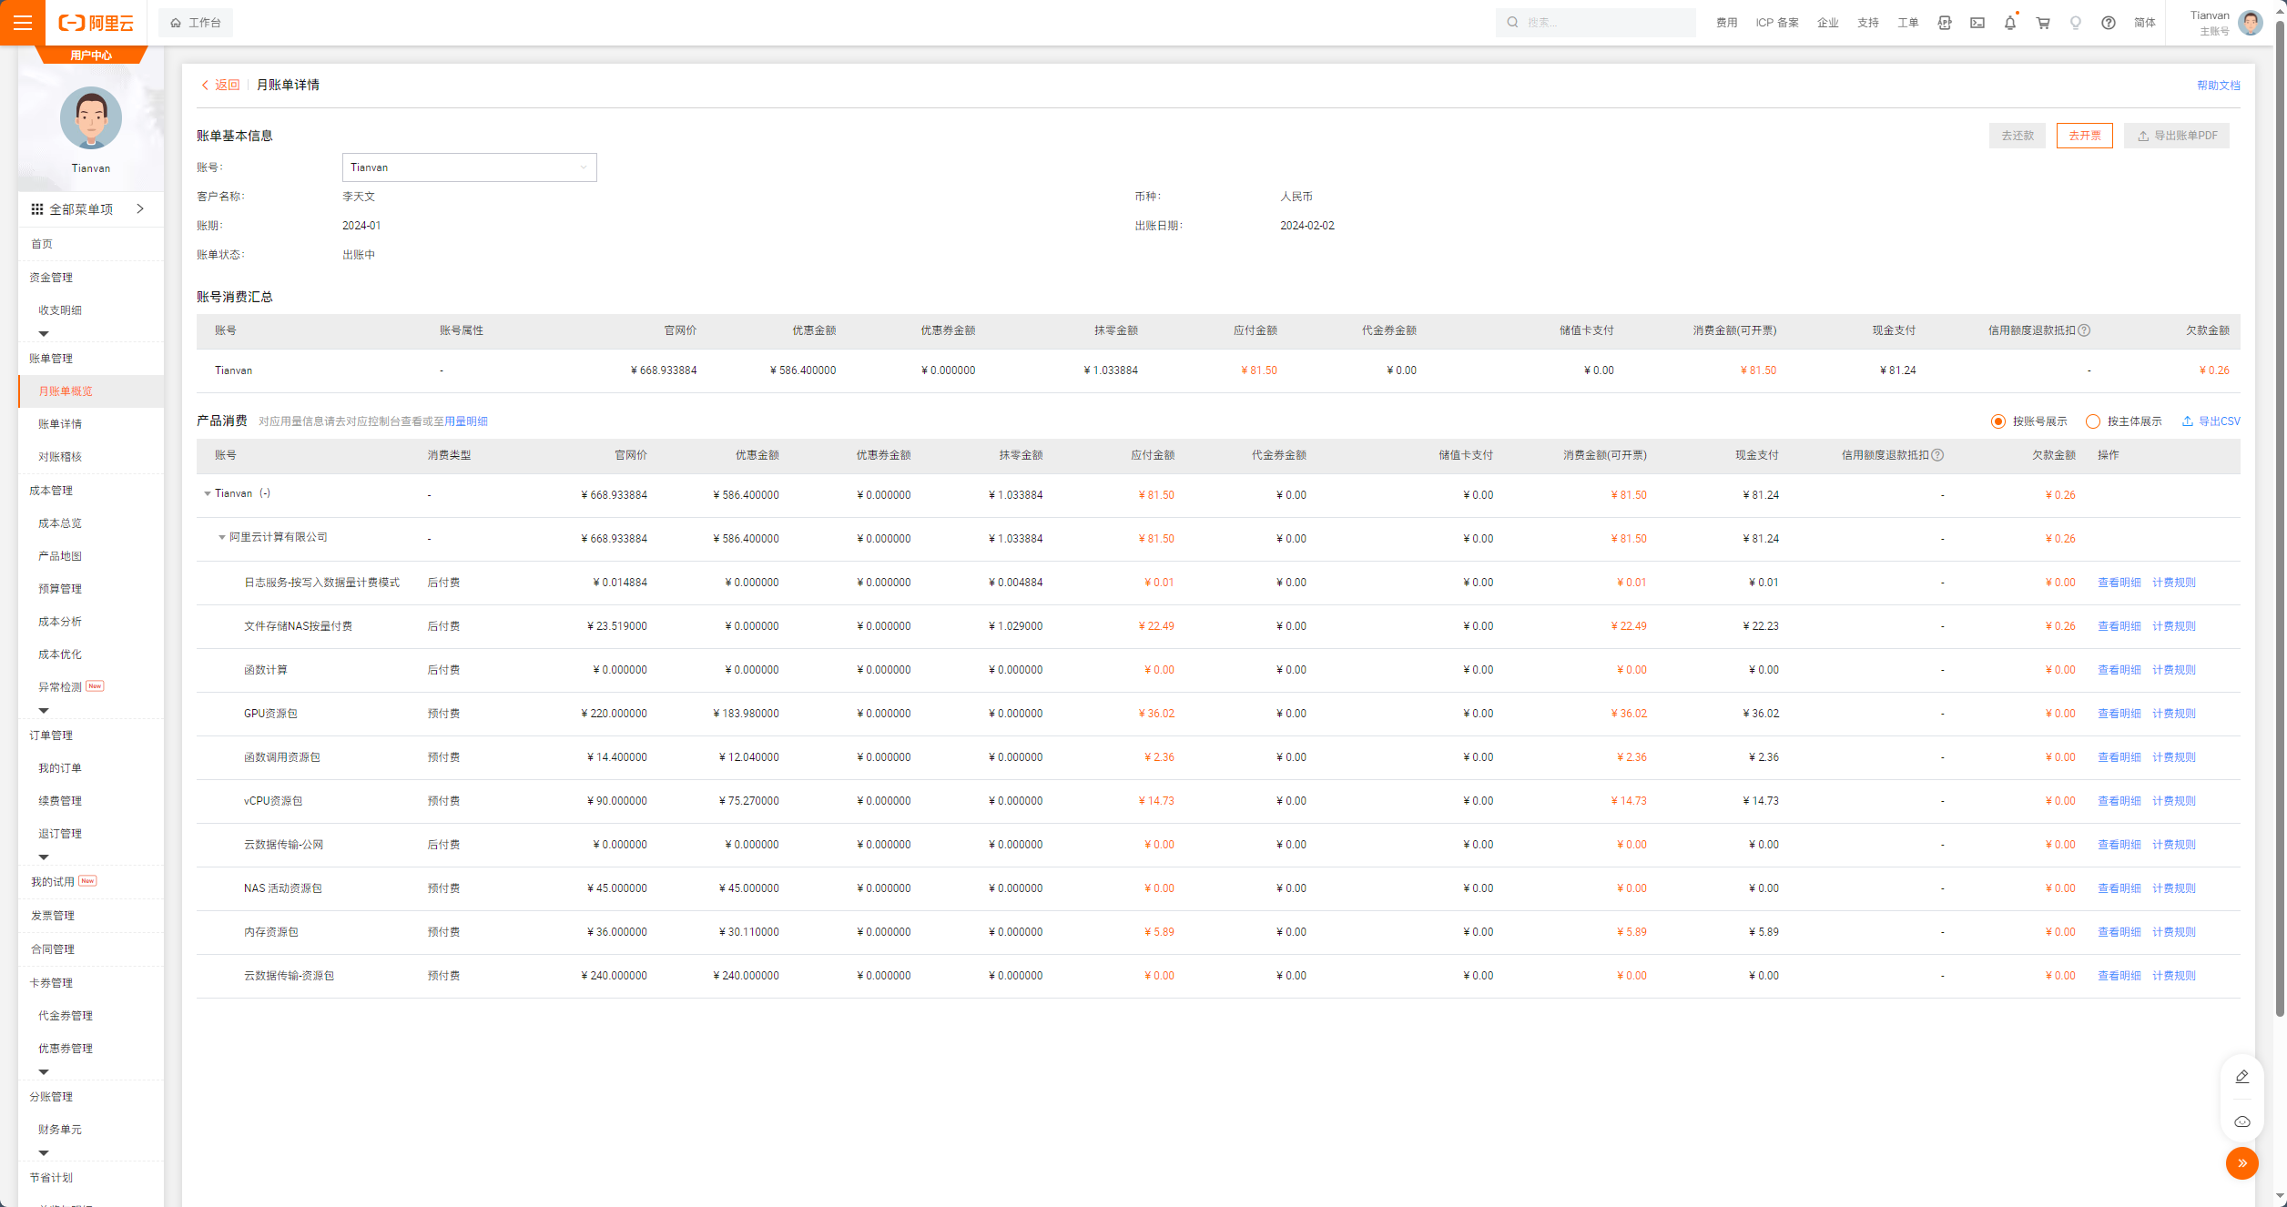2287x1207 pixels.
Task: Click 返回 link
Action: 228,86
